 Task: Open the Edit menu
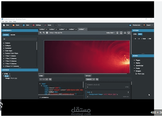pyautogui.click(x=6, y=21)
